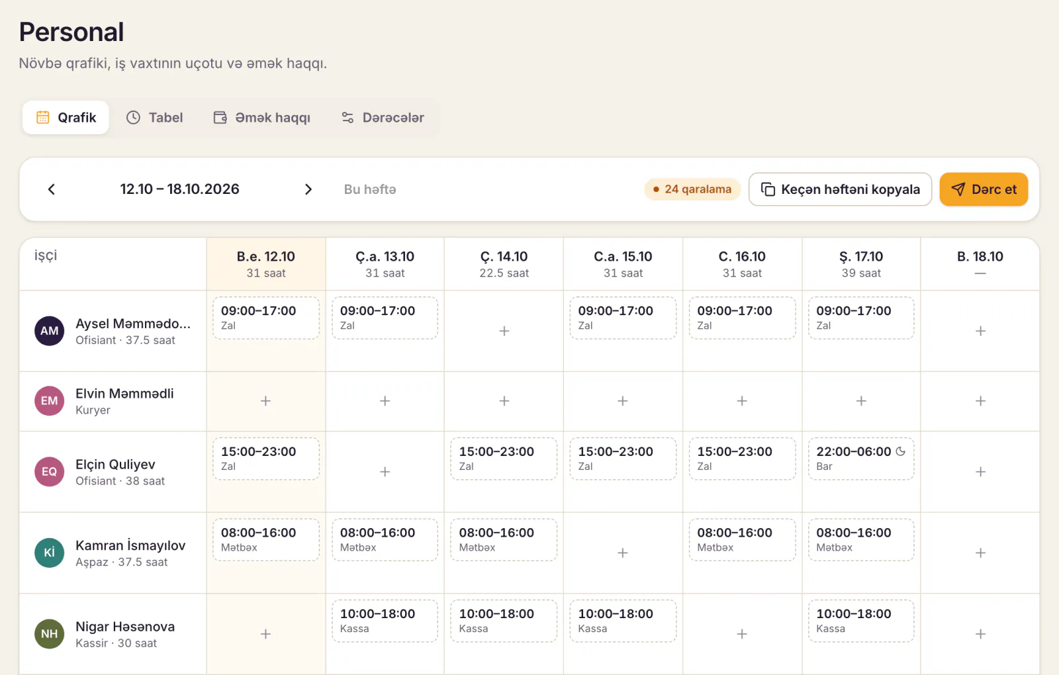Open Elçin's 22:00–06:00 Bar night shift
This screenshot has height=675, width=1059.
[861, 459]
